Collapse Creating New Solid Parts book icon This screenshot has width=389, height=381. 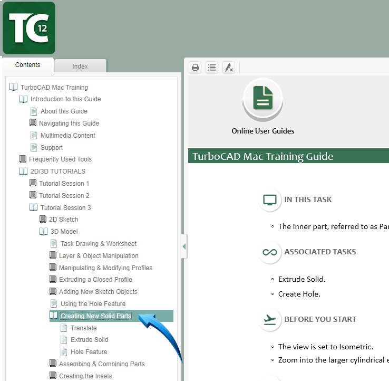pyautogui.click(x=54, y=316)
